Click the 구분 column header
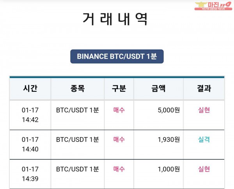The height and width of the screenshot is (189, 234). pyautogui.click(x=119, y=89)
